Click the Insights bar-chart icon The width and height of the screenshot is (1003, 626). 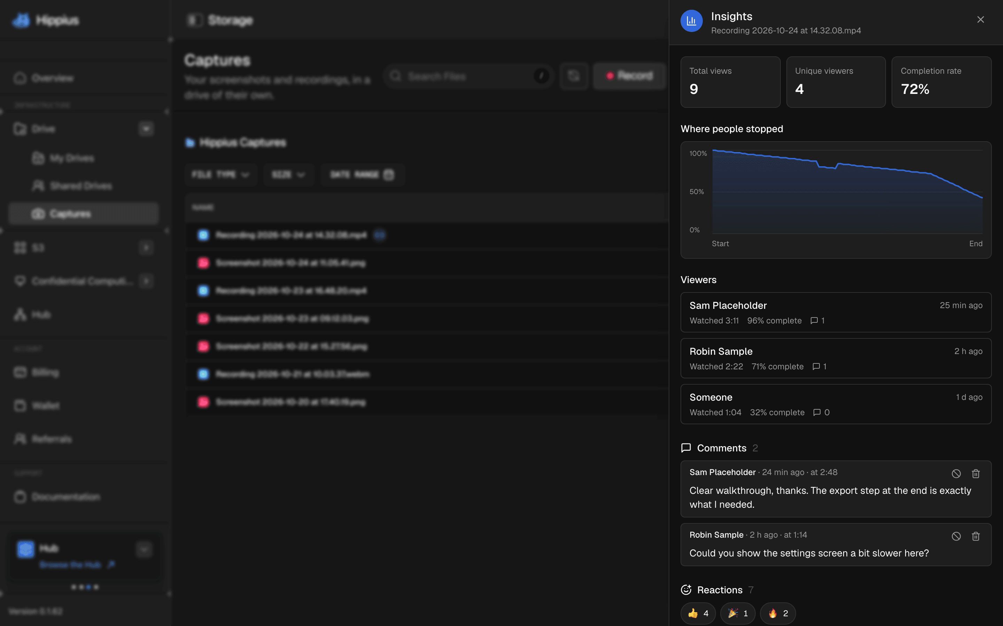point(691,21)
